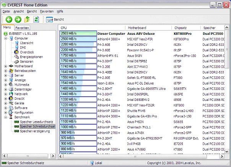The height and width of the screenshot is (167, 231).
Task: Select the 2503 MB/s Dieser Computer bar
Action: pos(78,33)
